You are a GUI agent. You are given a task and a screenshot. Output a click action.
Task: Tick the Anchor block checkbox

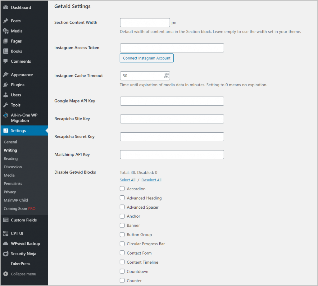coord(122,216)
